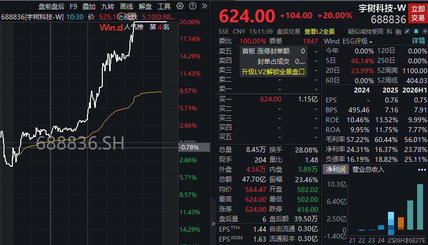Open the three-dot menu beside 营业总收入

click(x=422, y=170)
